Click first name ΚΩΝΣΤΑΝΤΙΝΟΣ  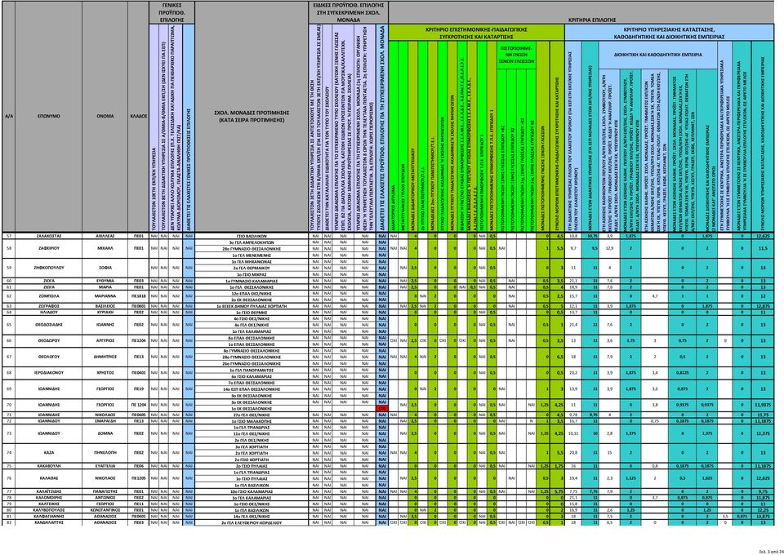pyautogui.click(x=105, y=510)
